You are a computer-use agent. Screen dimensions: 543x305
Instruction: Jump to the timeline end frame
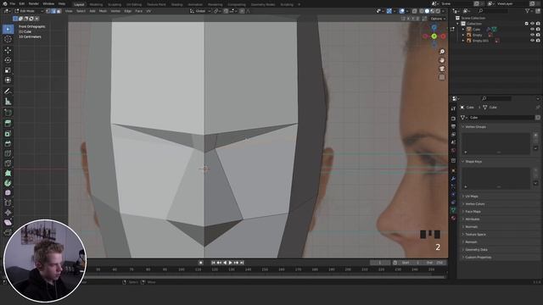(x=242, y=263)
